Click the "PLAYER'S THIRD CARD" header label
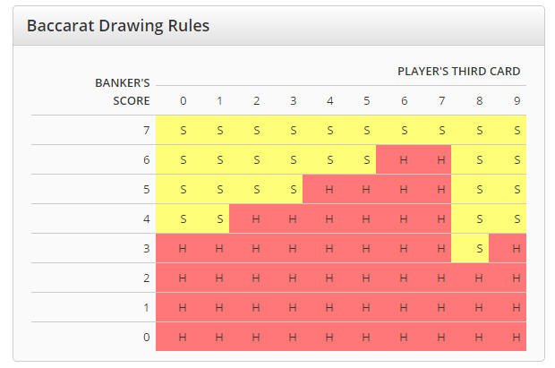555x368 pixels. click(459, 72)
